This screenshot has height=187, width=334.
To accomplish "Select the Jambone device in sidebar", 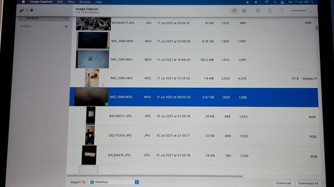I will click(44, 18).
